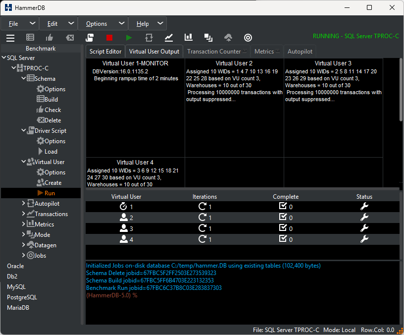Click the Jobs target toolbar icon
This screenshot has height=335, width=404.
pyautogui.click(x=248, y=38)
